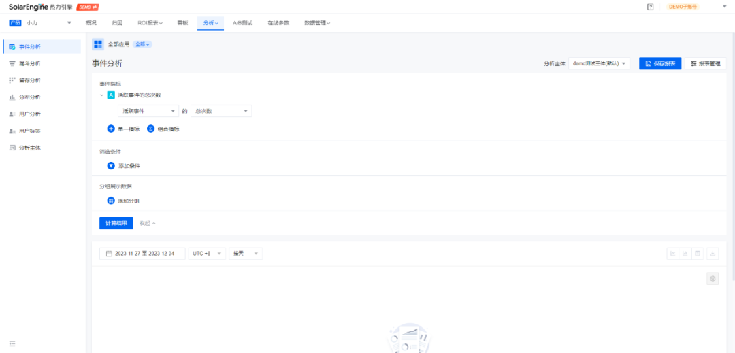Click the 分组展示数据 section label
Image resolution: width=735 pixels, height=353 pixels.
pos(115,186)
